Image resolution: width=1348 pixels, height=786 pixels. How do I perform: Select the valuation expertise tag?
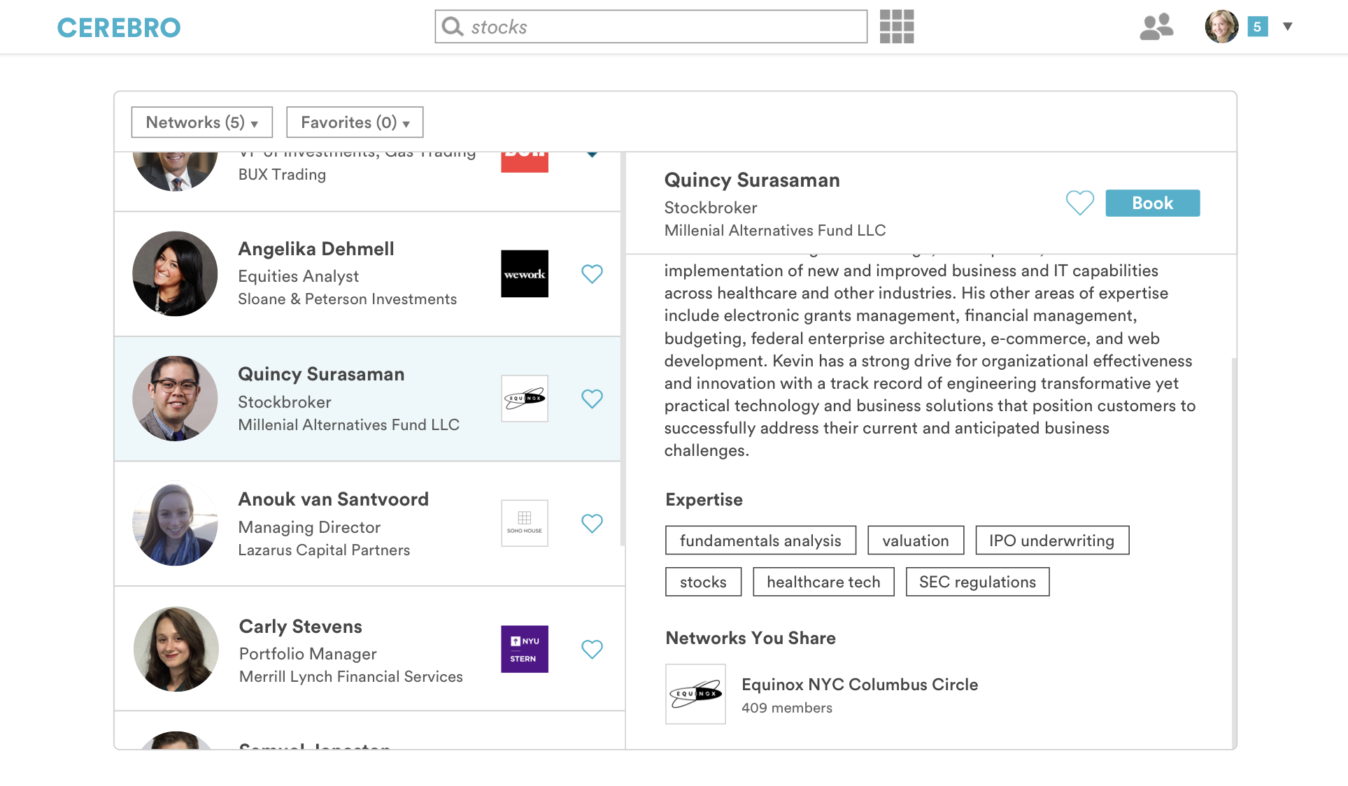[x=915, y=541]
